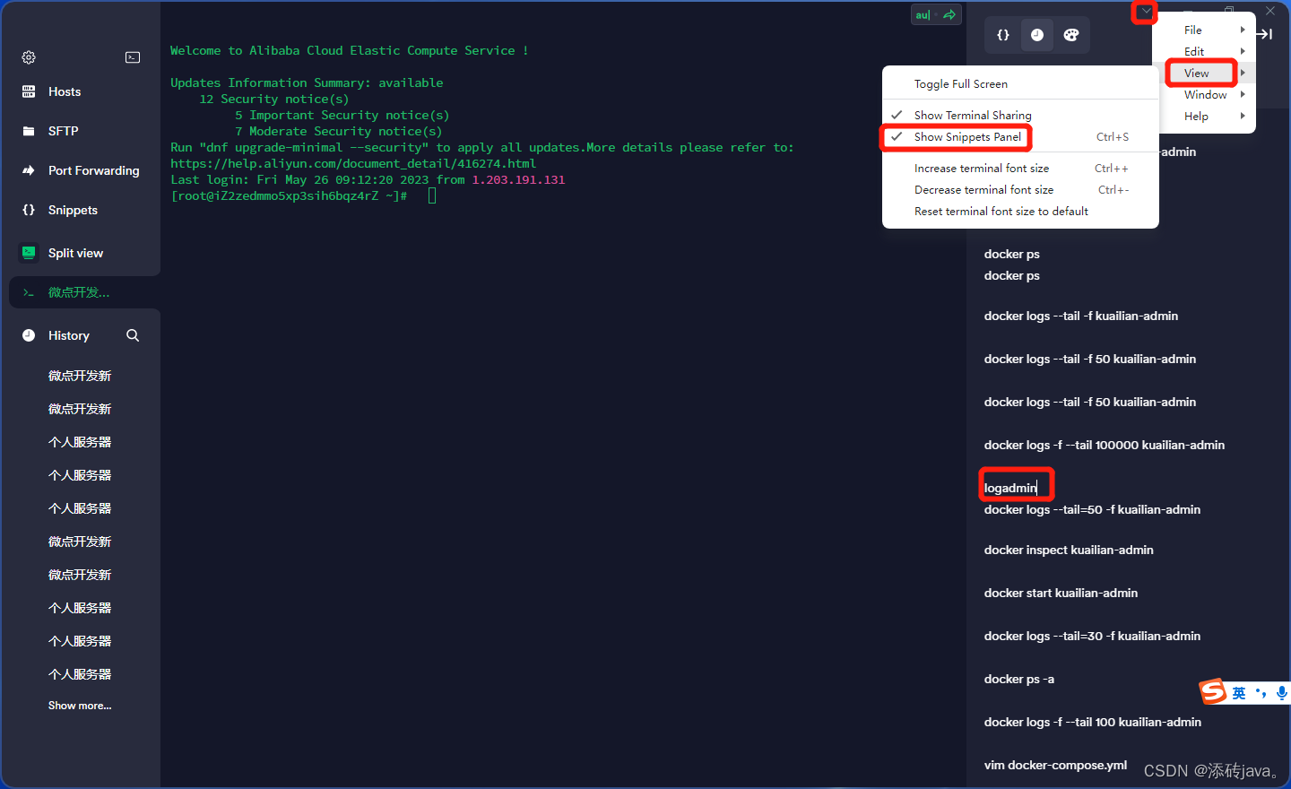The width and height of the screenshot is (1291, 789).
Task: Expand the Help menu
Action: point(1196,116)
